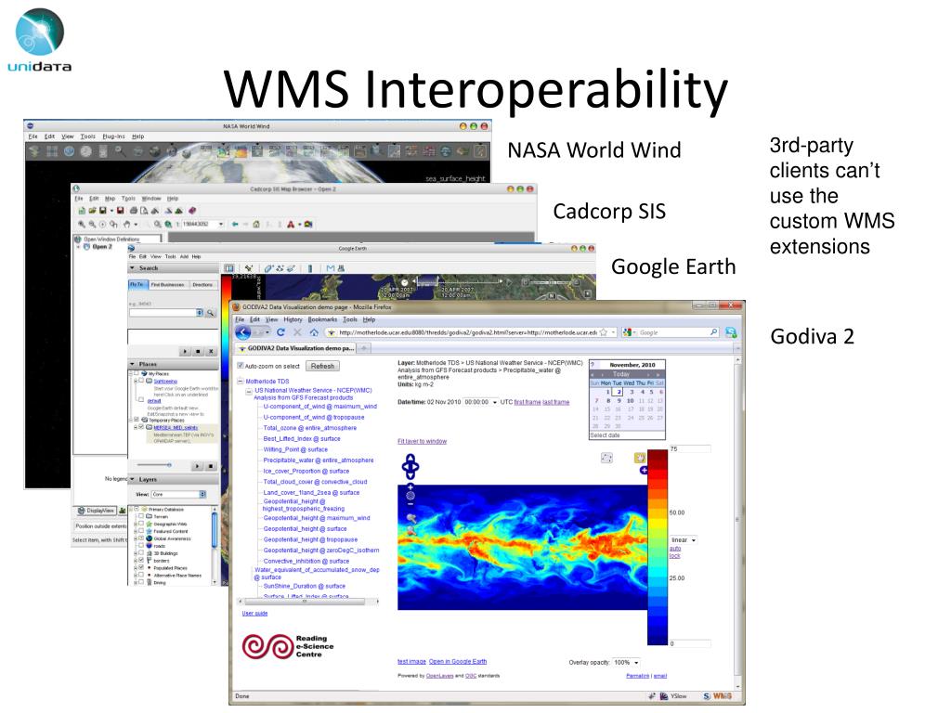This screenshot has height=713, width=951.
Task: Select Find Businesses tab in Google Earth
Action: point(167,284)
